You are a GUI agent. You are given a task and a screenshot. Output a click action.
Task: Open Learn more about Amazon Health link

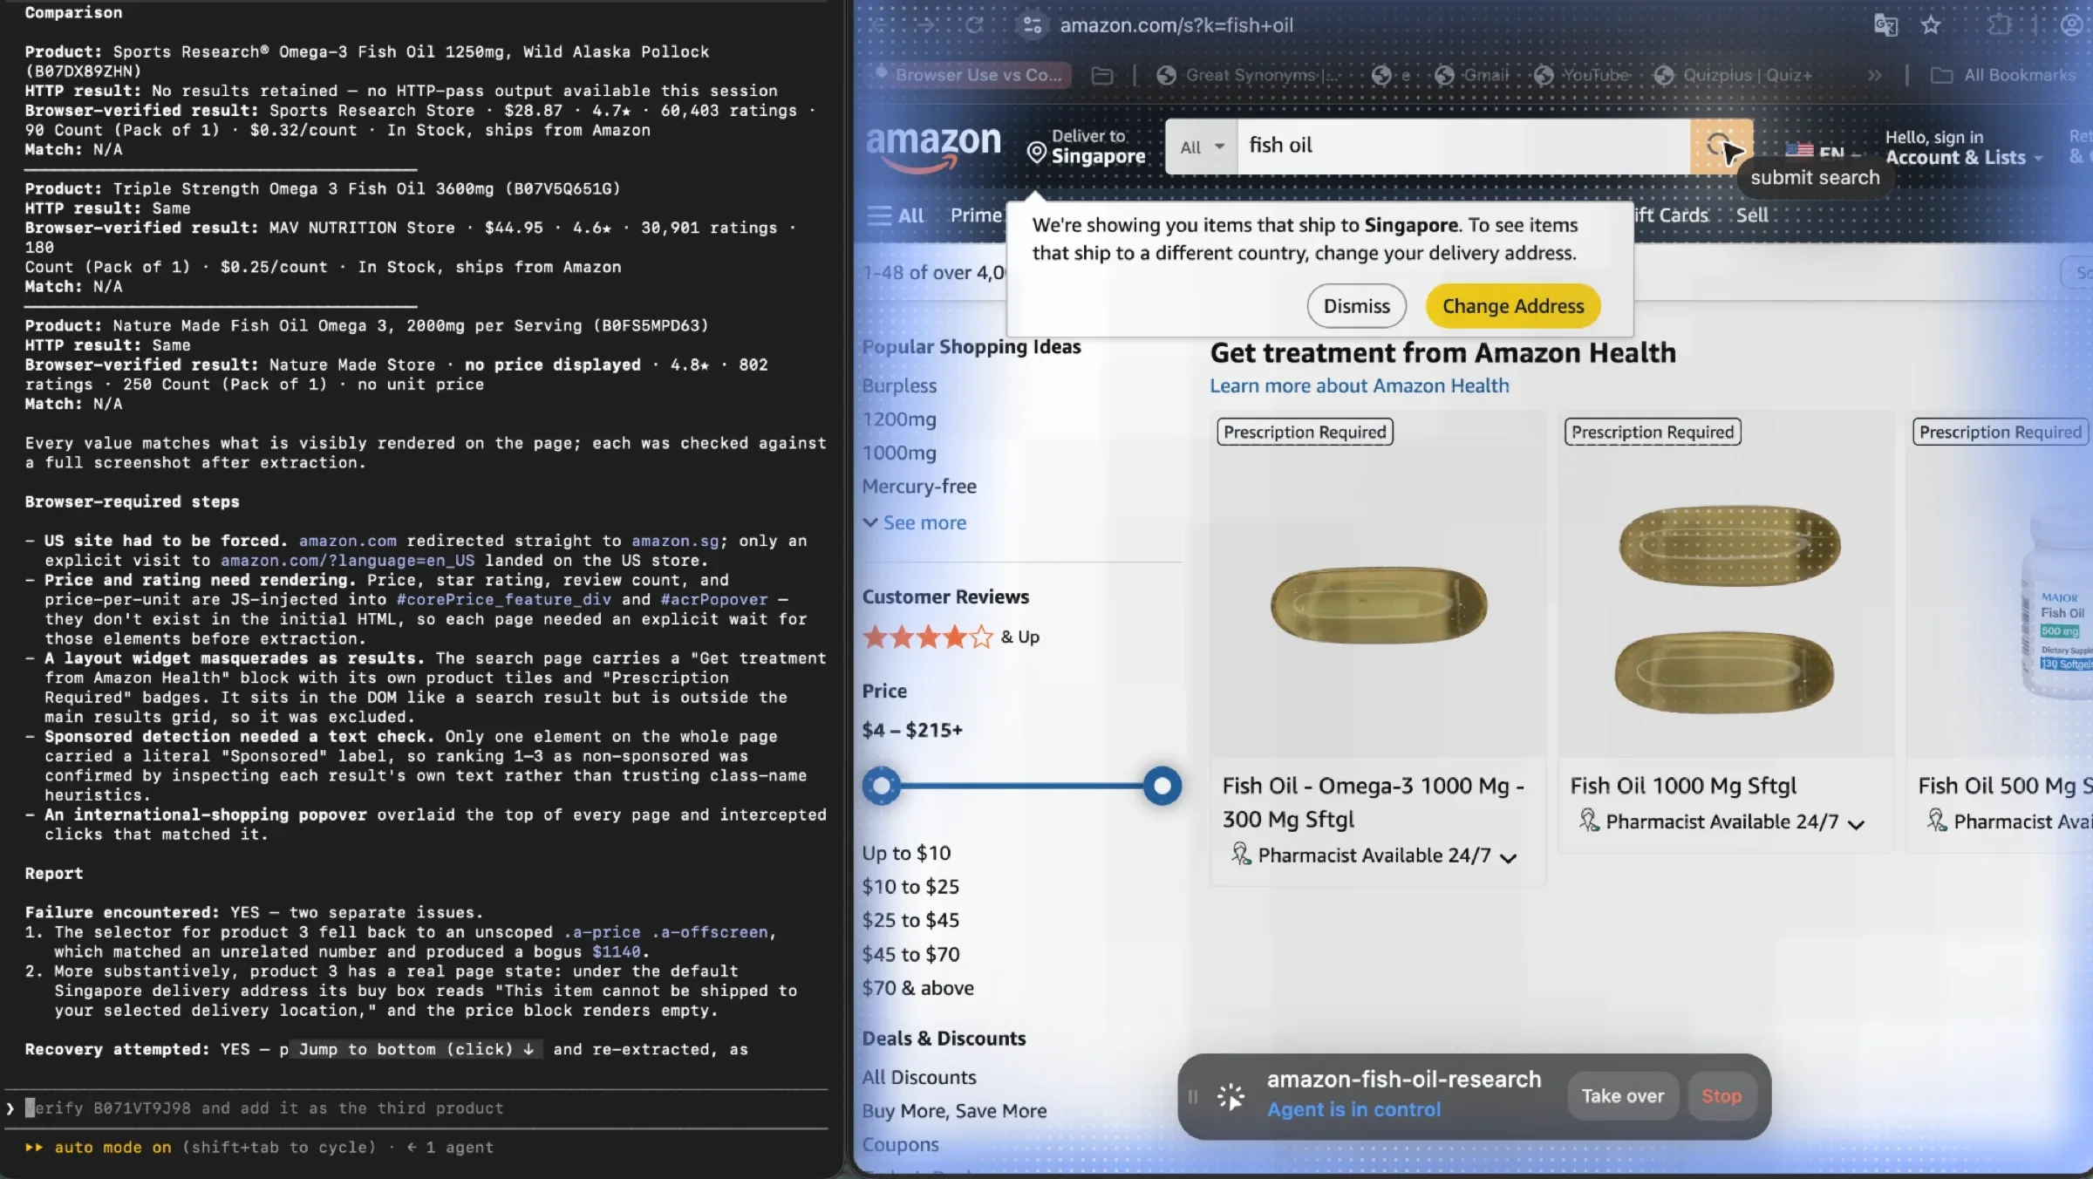click(x=1359, y=386)
